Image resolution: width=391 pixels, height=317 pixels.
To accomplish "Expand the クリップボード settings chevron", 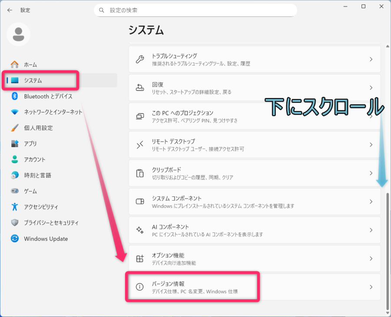I will (x=371, y=173).
